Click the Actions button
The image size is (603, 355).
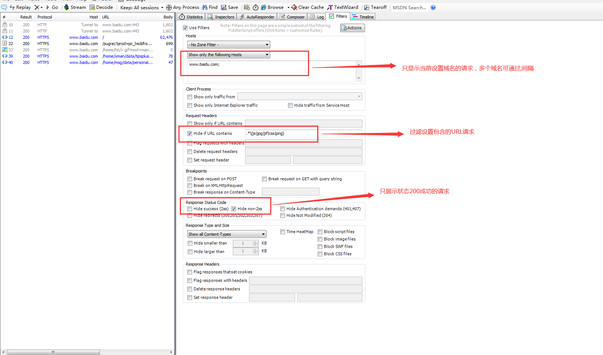tap(352, 28)
